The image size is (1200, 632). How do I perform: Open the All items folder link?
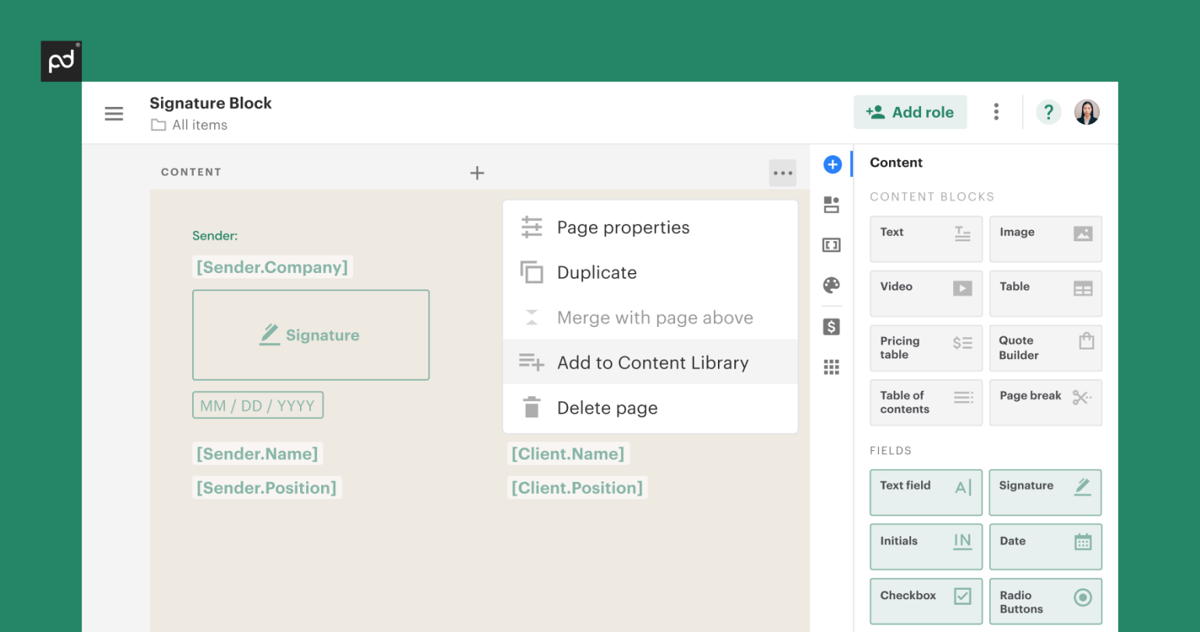(x=199, y=125)
